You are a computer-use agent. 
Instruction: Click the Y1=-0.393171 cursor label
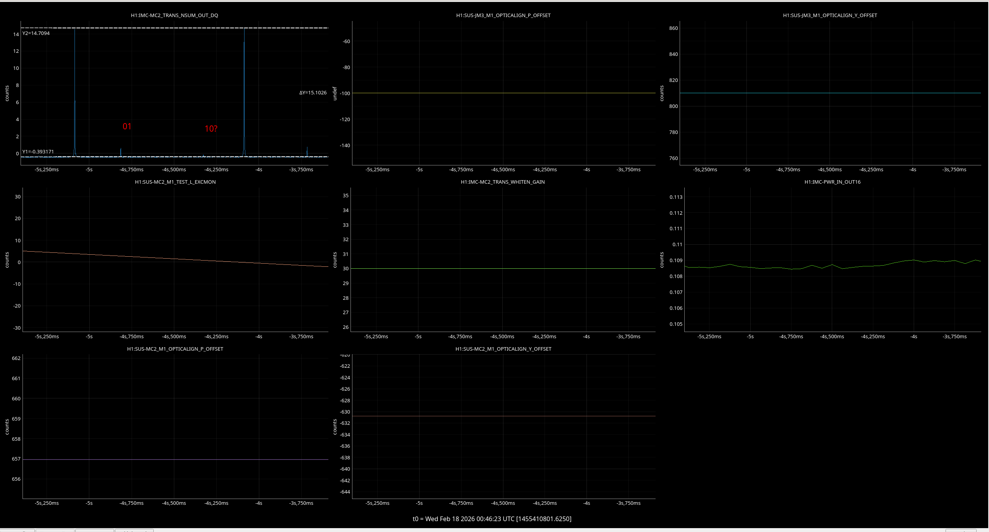point(38,152)
